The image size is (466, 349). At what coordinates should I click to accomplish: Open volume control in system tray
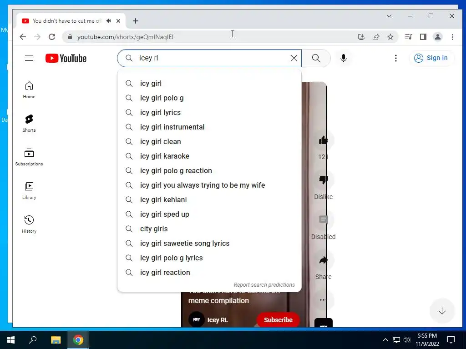pyautogui.click(x=407, y=340)
